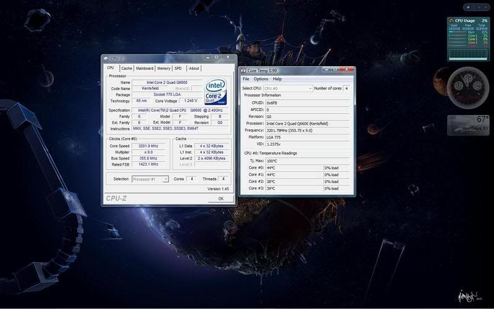This screenshot has height=309, width=494.
Task: Click the Core 2 usage bar in gadget
Action: coord(458,39)
